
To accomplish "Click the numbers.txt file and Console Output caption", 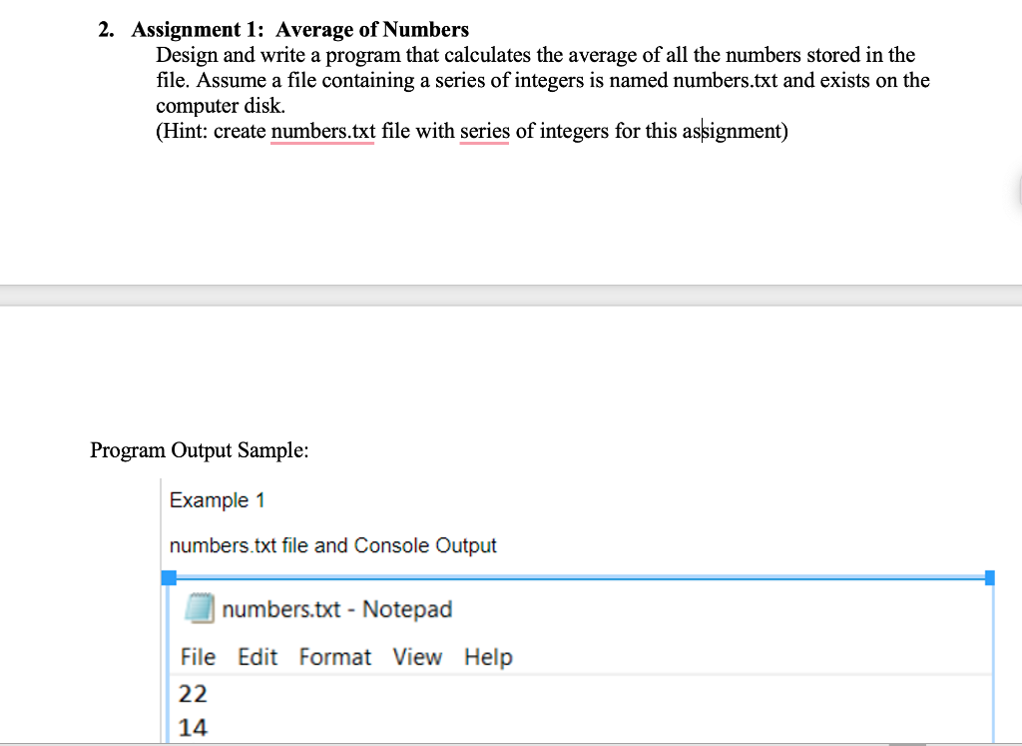I will click(x=333, y=545).
